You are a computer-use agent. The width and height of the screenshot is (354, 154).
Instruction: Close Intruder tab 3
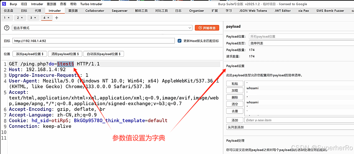pos(35,18)
